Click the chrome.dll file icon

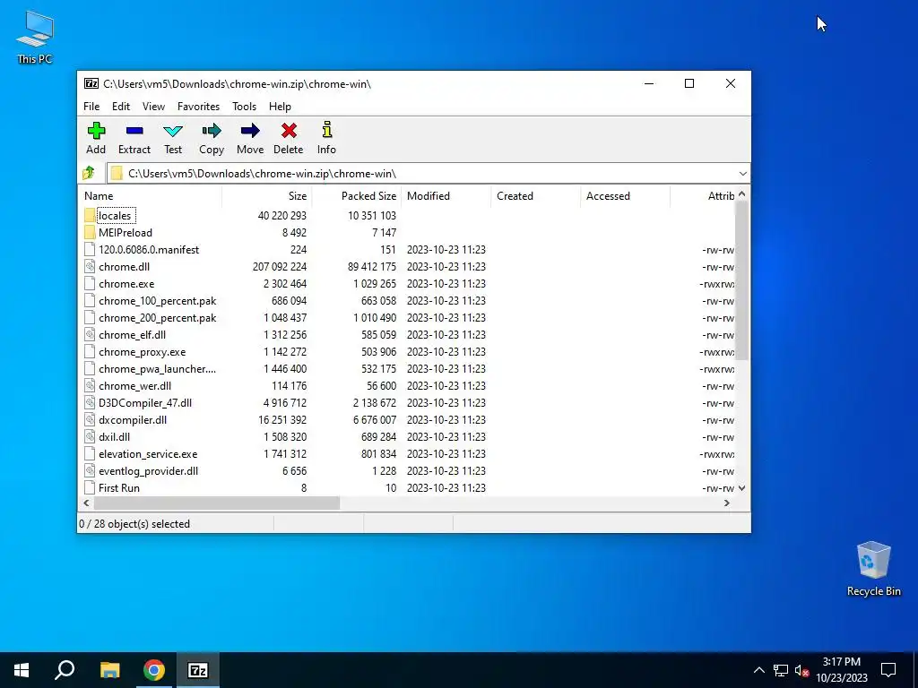[90, 267]
